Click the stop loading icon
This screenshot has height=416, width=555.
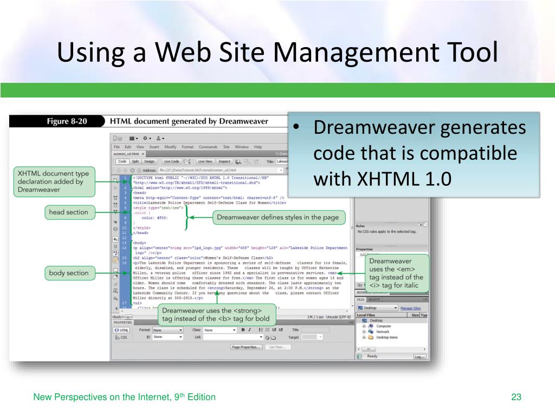(132, 170)
